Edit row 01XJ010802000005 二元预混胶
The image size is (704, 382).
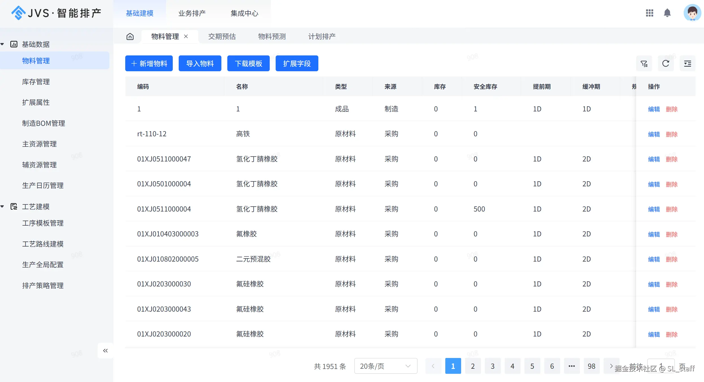pos(654,259)
